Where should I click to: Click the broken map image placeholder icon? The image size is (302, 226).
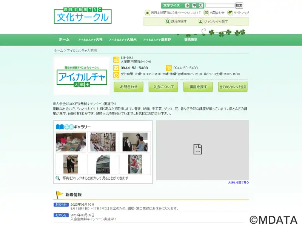point(197,149)
